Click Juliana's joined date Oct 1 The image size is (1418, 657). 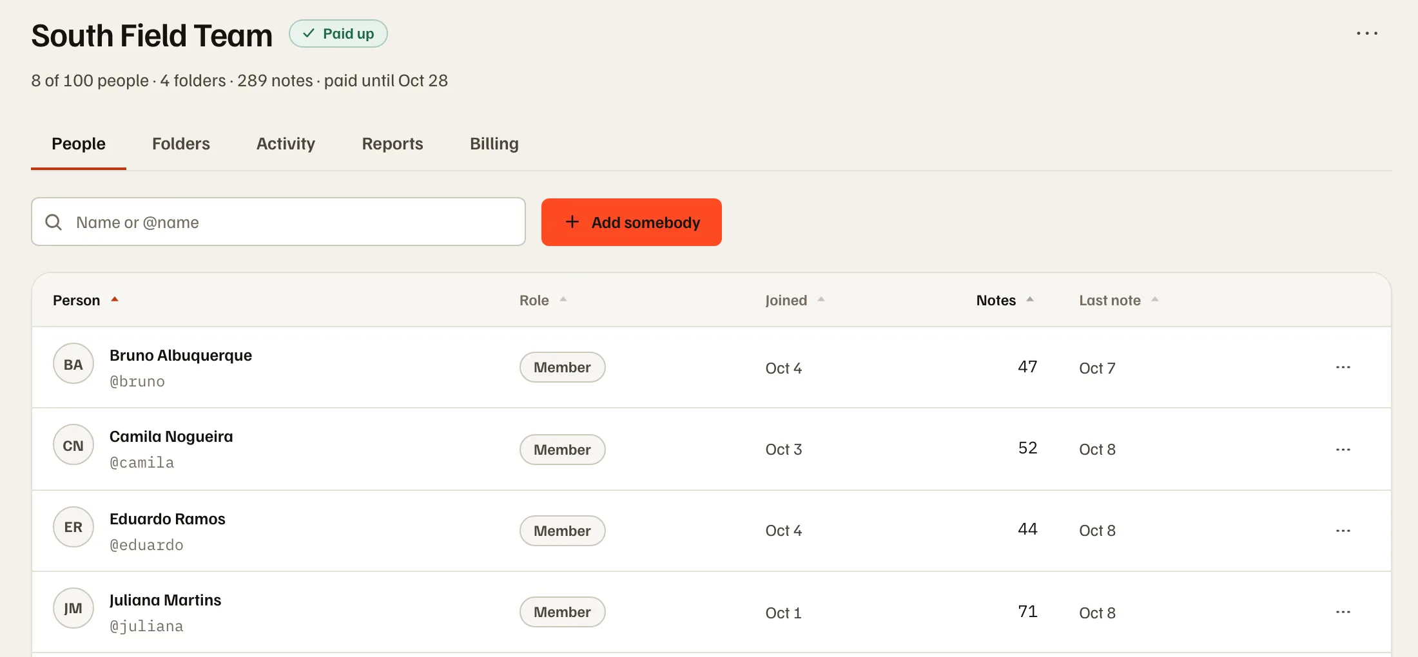pyautogui.click(x=783, y=613)
